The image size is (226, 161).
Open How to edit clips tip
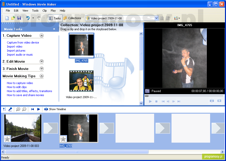pyautogui.click(x=17, y=87)
